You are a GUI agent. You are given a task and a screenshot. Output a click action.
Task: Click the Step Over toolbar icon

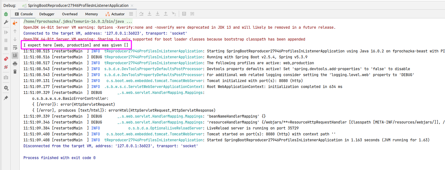tap(141, 14)
